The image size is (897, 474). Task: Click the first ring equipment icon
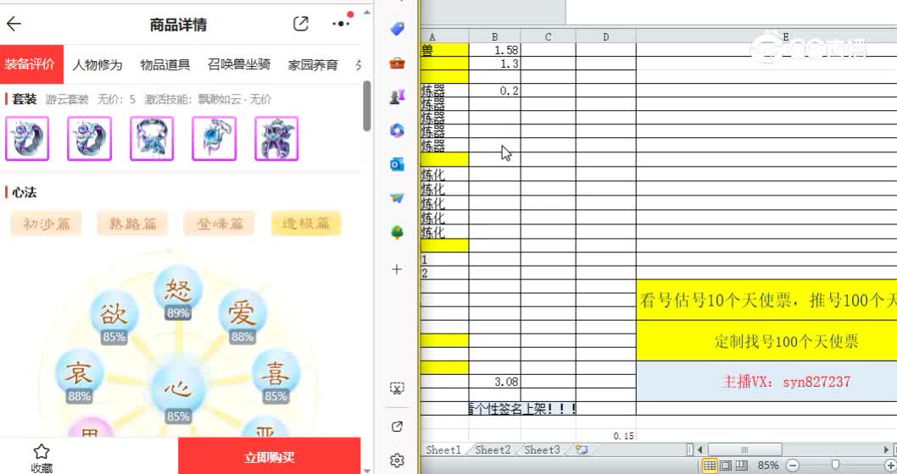coord(27,139)
